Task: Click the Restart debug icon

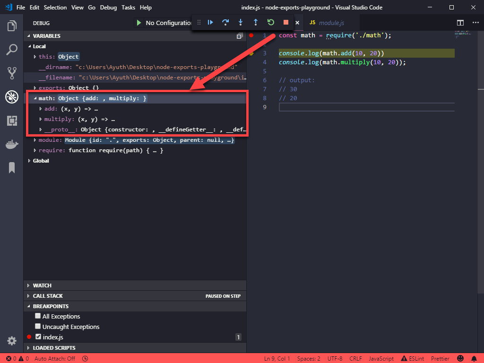Action: pyautogui.click(x=271, y=22)
